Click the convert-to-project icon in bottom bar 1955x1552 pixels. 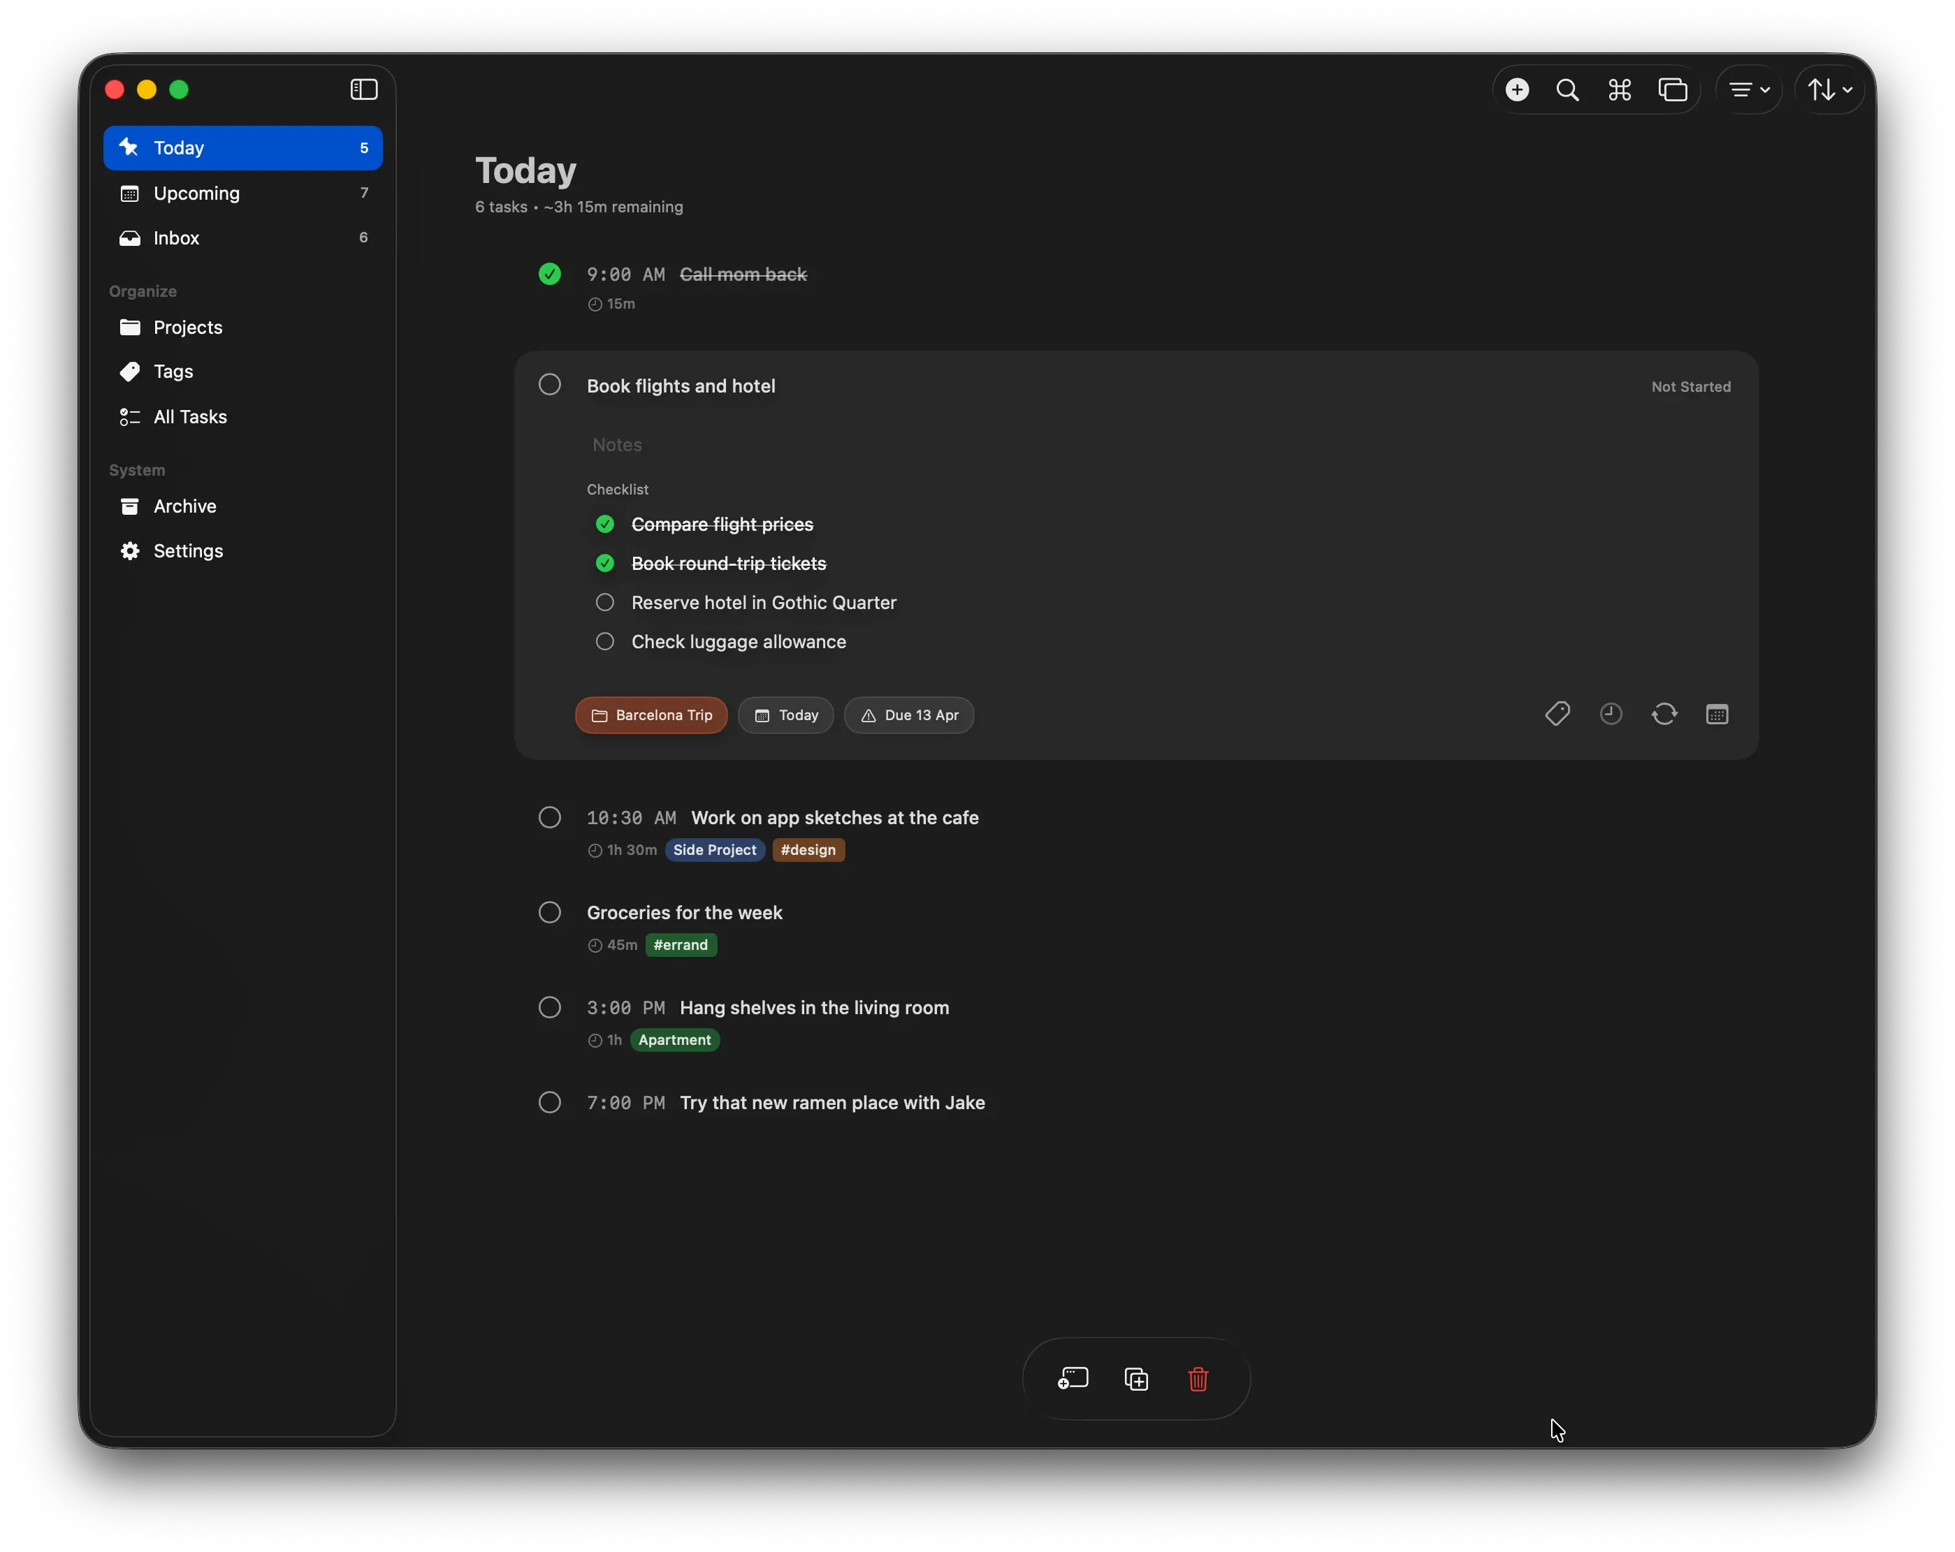[1073, 1378]
